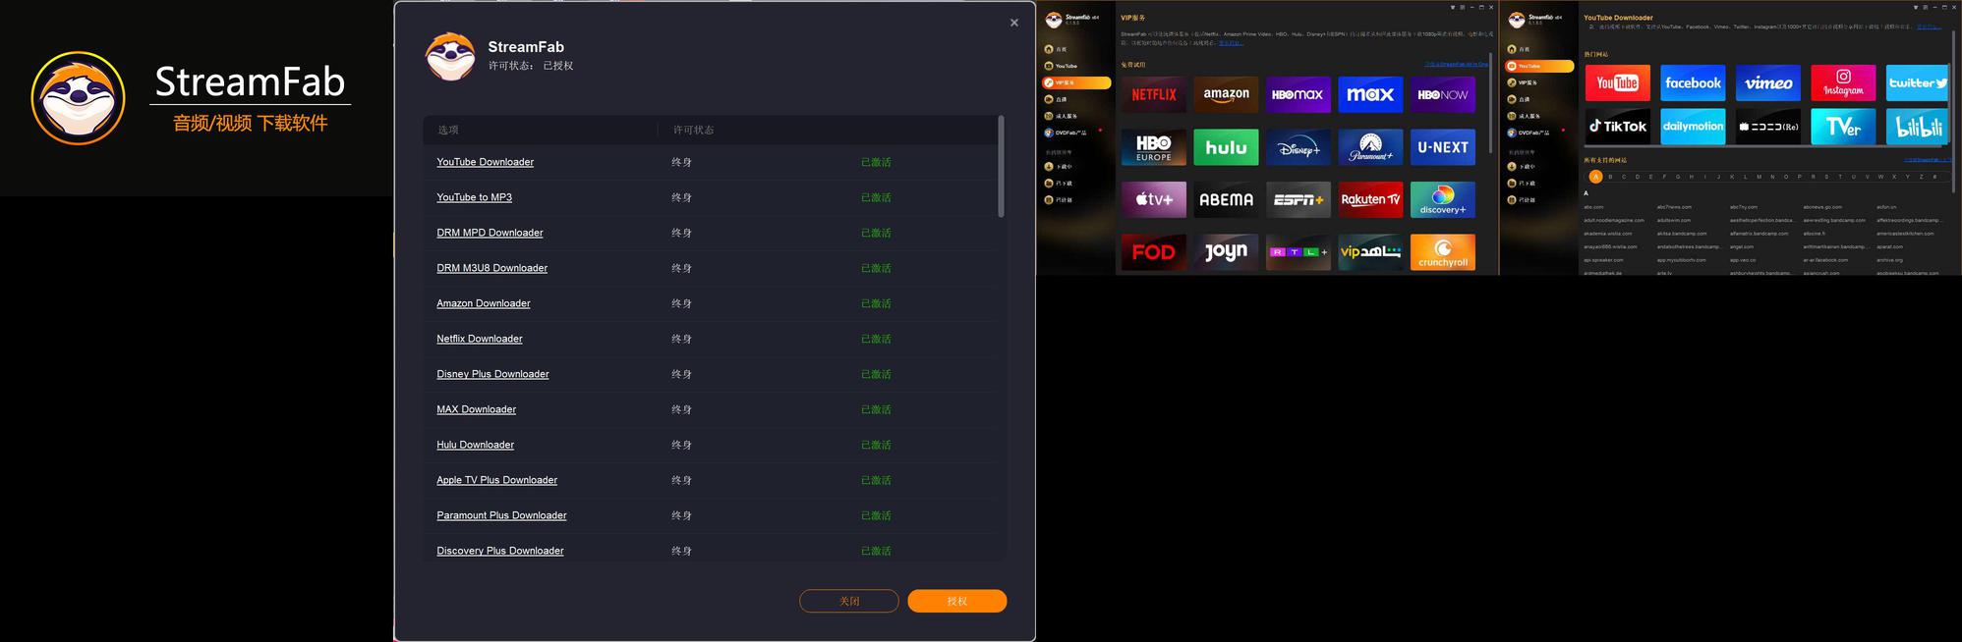Open the TikTok site tile
This screenshot has width=1962, height=642.
pyautogui.click(x=1617, y=127)
